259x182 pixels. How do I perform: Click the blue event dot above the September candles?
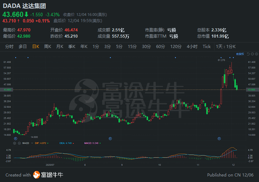coord(111,57)
